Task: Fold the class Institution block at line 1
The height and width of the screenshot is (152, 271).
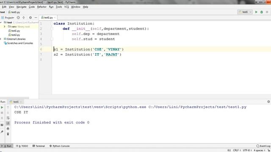Action: click(52, 24)
